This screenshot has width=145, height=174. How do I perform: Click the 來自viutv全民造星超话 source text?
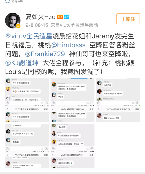[x=74, y=25]
